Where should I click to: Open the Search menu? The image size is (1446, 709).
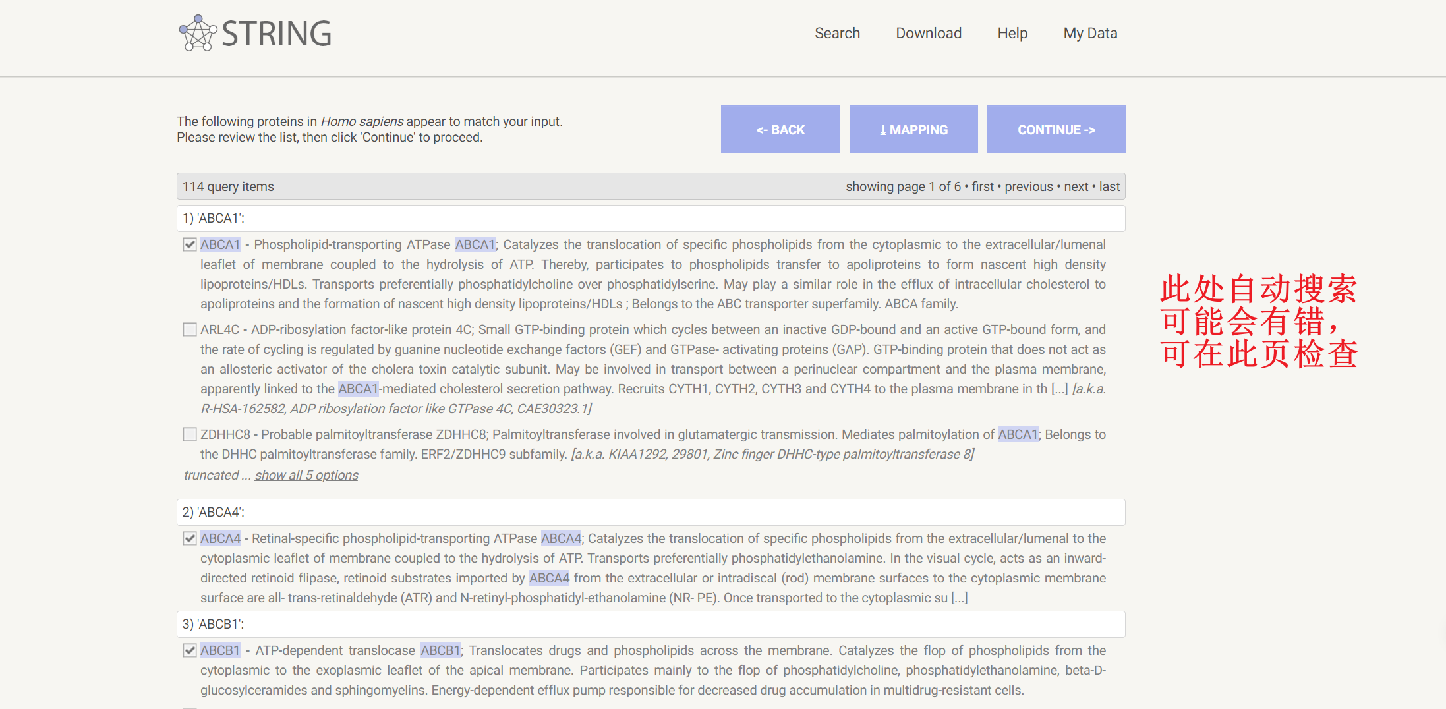click(837, 33)
